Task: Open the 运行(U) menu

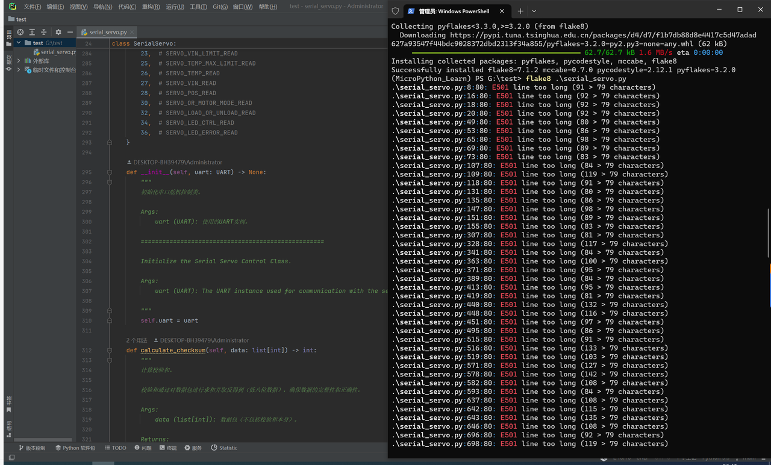Action: coord(175,7)
